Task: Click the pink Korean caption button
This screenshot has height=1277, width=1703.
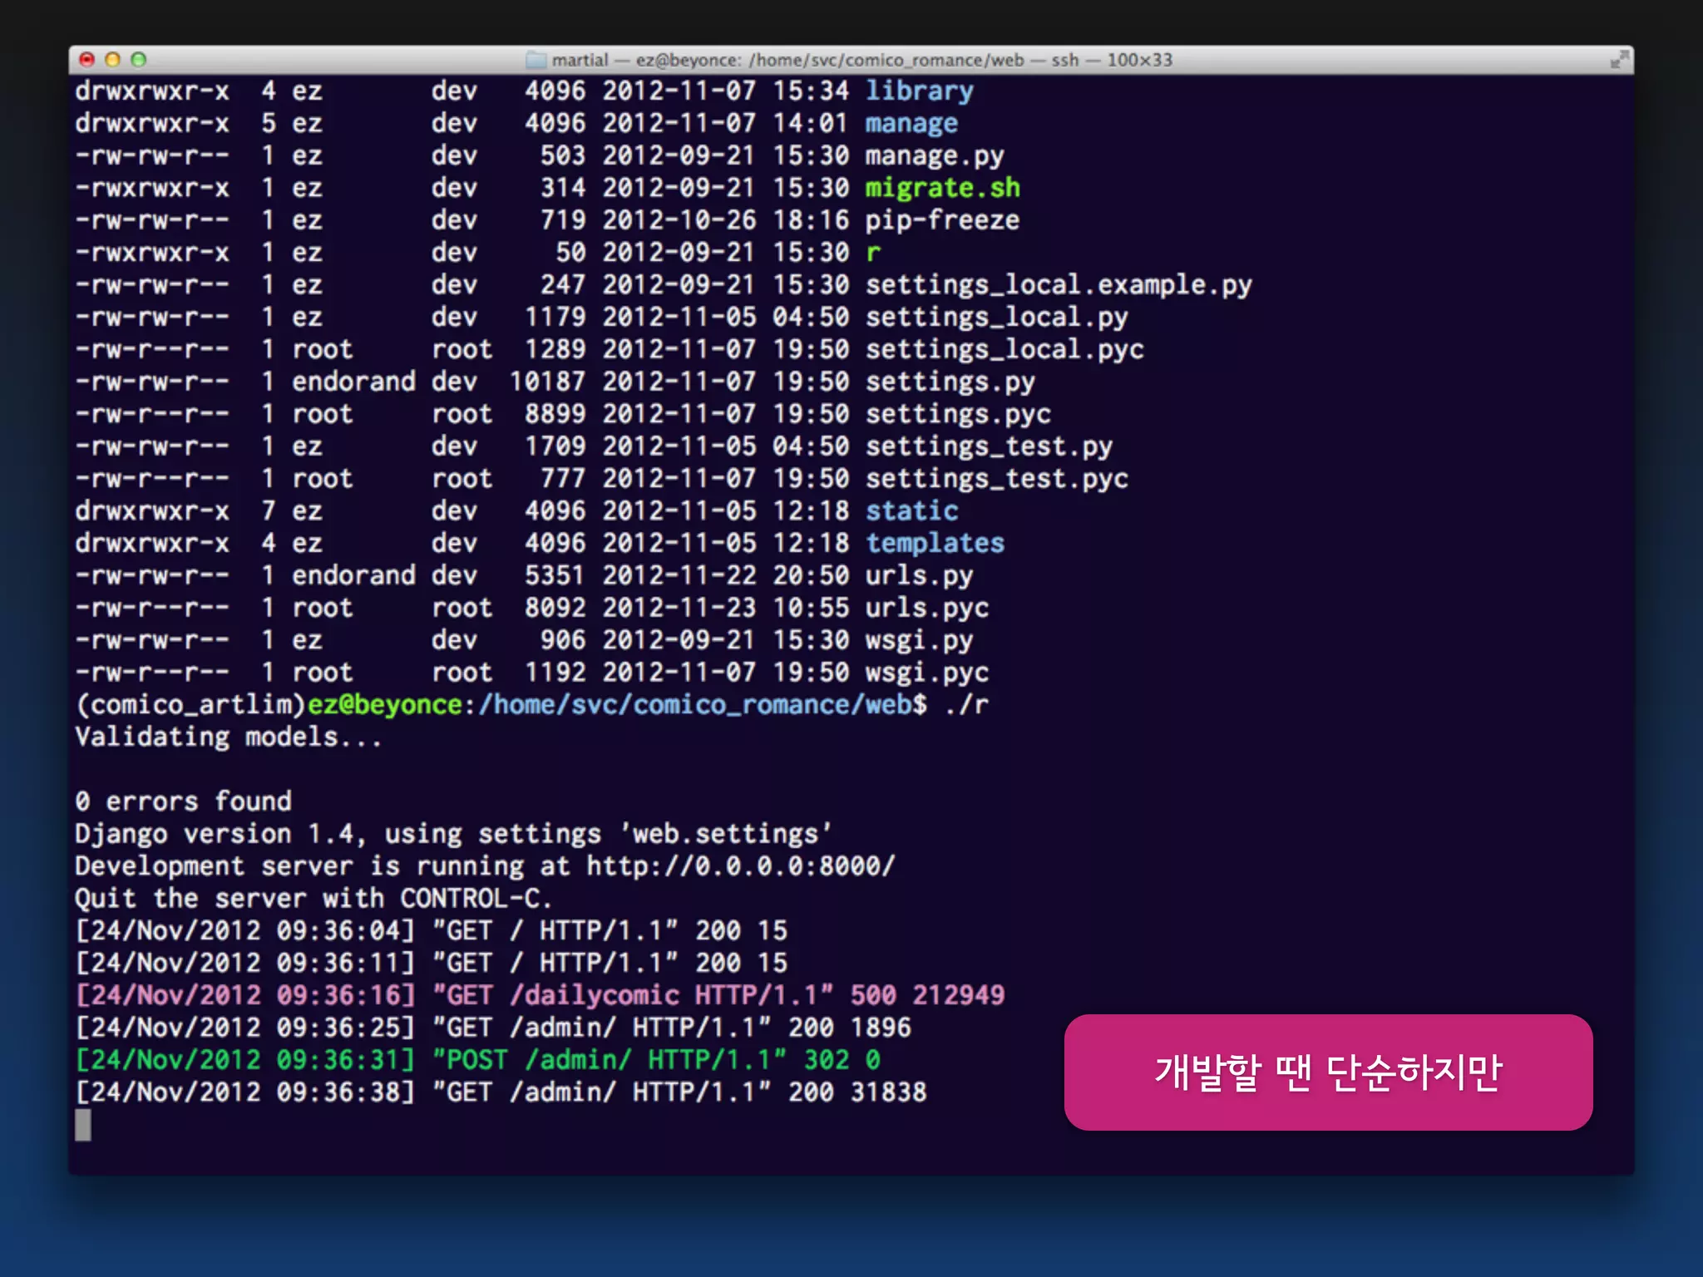Action: [1328, 1072]
